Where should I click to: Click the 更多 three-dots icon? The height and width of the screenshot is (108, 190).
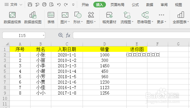point(161,15)
